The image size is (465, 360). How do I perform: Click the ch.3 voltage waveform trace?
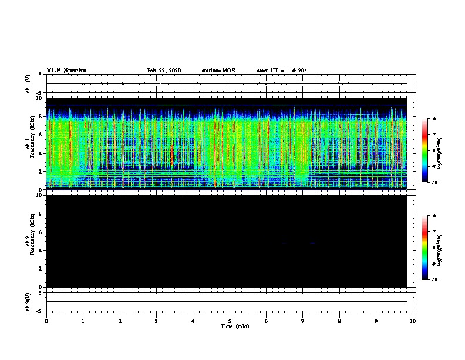pos(226,302)
